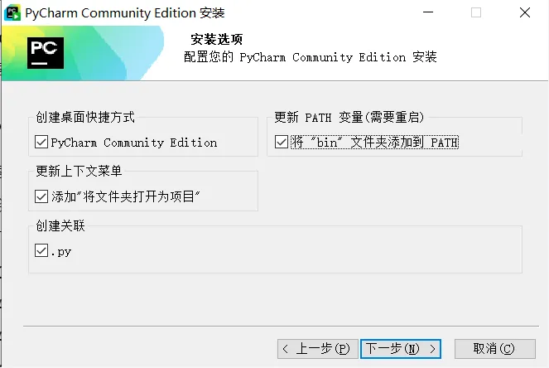Click the 更新上下文菜单 group label
The height and width of the screenshot is (368, 549).
(x=79, y=171)
